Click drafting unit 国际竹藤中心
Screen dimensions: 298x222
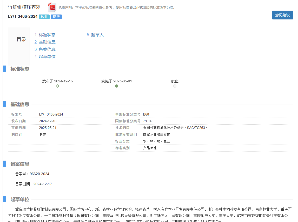tap(81, 209)
